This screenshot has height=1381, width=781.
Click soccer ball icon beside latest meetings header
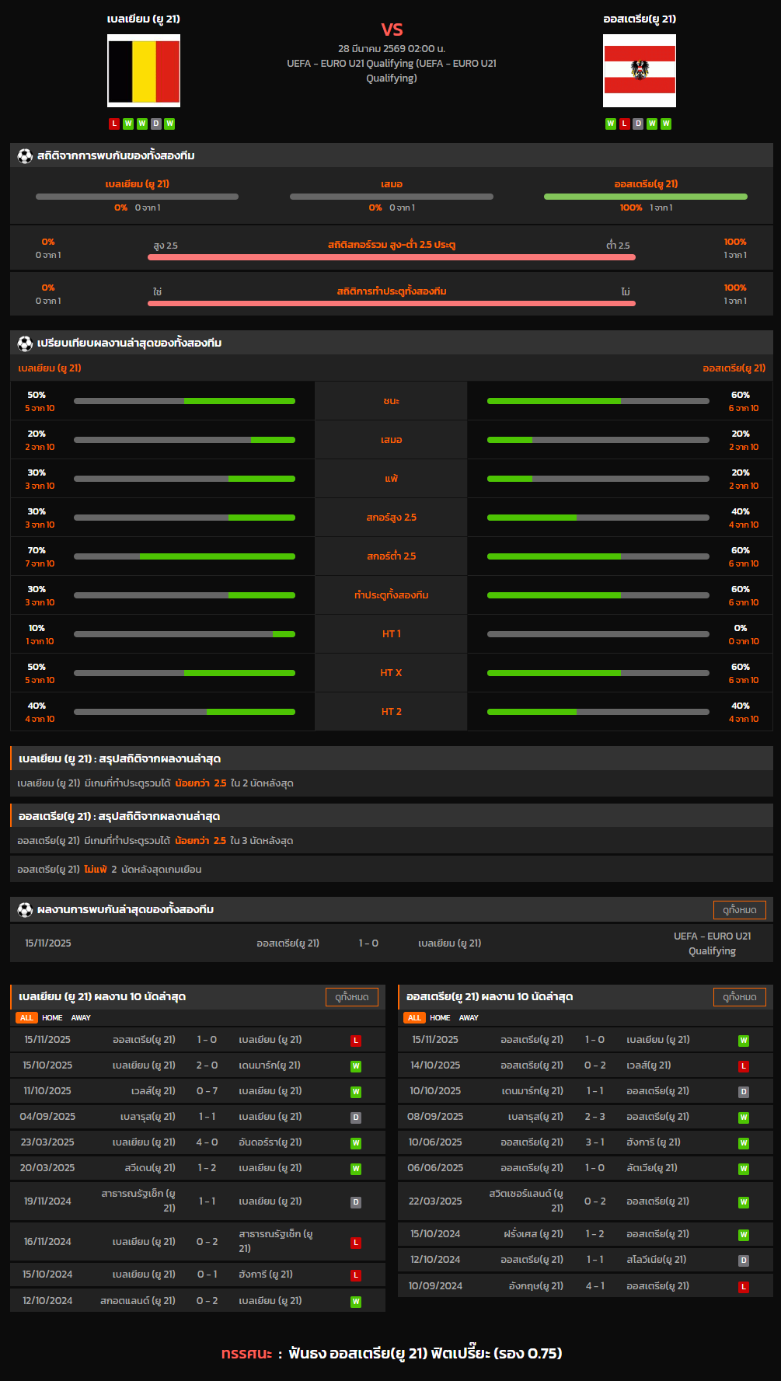25,910
